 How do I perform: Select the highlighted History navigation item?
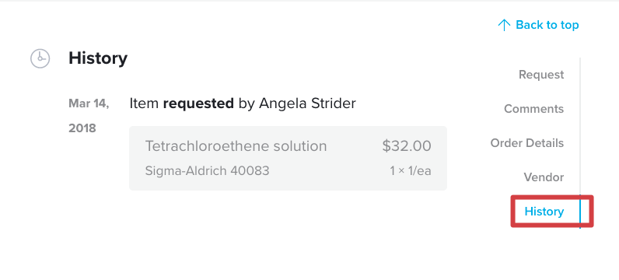coord(544,212)
